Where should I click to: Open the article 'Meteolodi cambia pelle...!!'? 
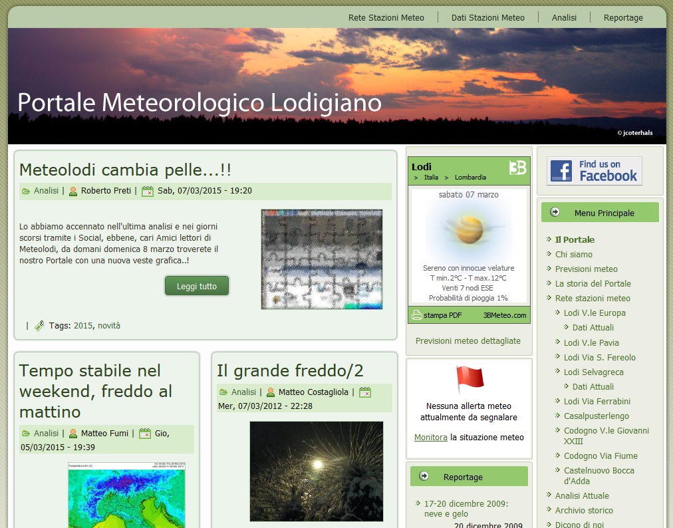[x=125, y=170]
